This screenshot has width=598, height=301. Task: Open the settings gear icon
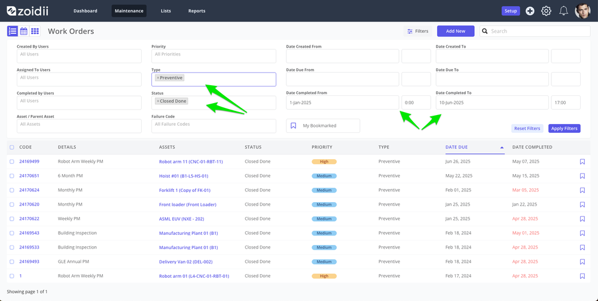546,11
